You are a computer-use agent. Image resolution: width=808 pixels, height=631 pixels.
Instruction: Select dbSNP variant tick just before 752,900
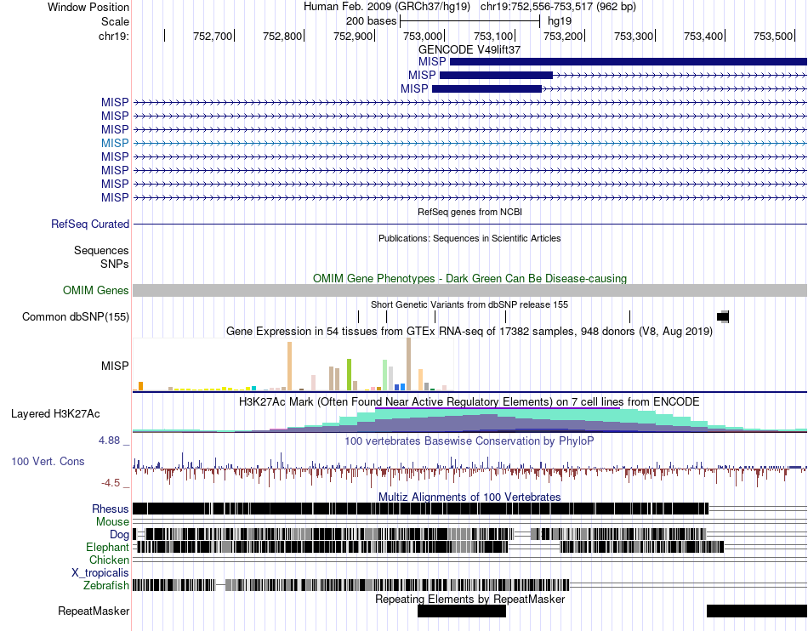click(x=359, y=317)
